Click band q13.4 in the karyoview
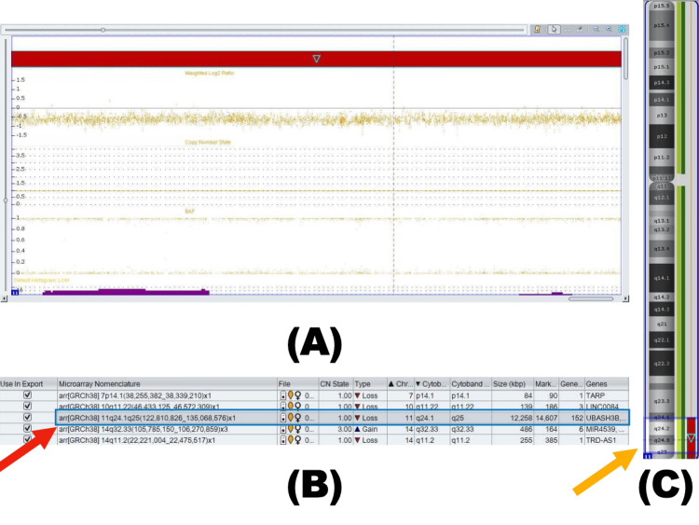699x525 pixels. [x=662, y=248]
